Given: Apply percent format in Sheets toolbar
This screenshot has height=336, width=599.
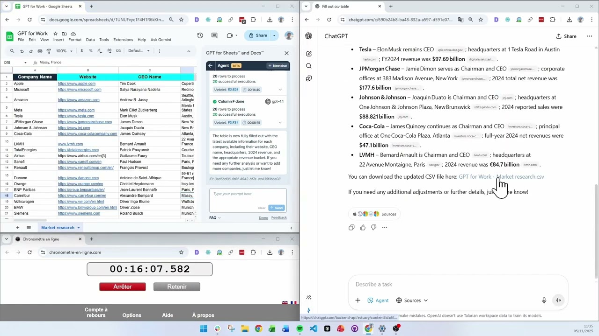Looking at the screenshot, I should pos(90,51).
